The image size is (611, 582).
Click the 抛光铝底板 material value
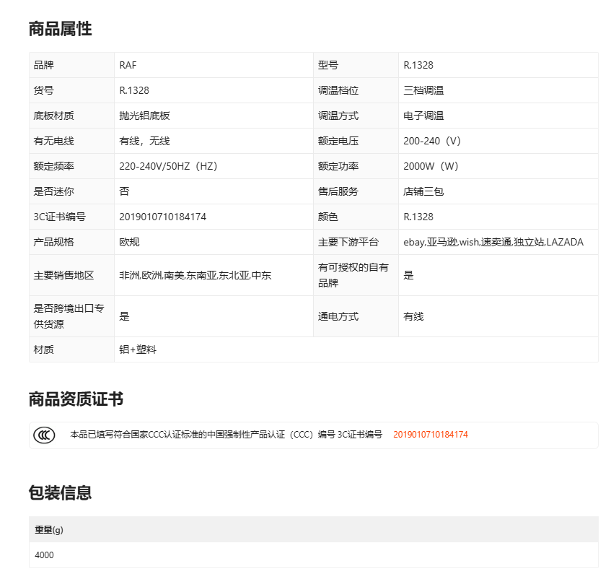(144, 116)
